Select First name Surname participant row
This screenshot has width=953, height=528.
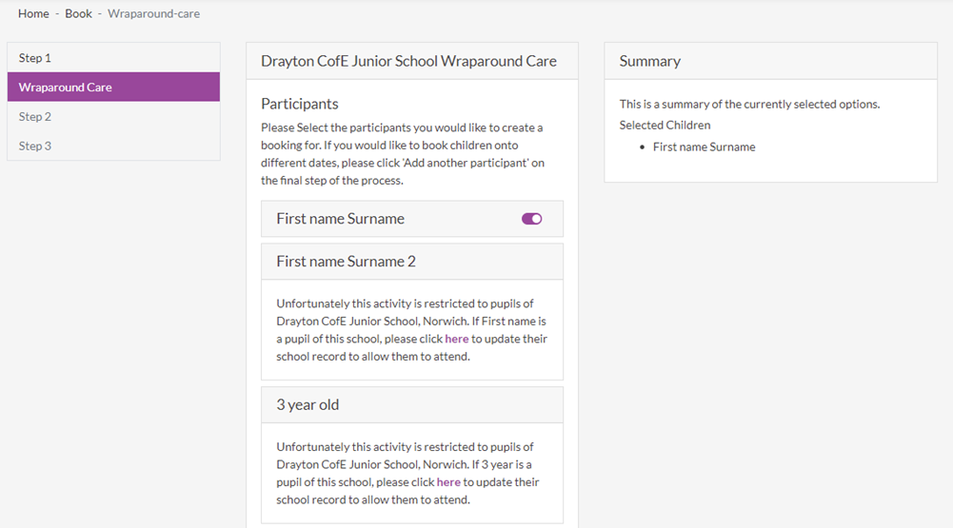pos(412,219)
